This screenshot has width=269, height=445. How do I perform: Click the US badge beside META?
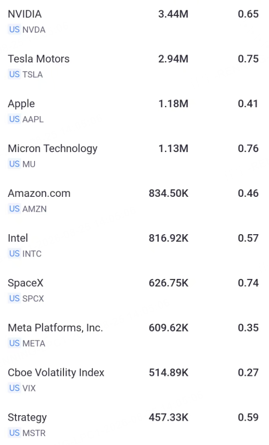point(14,343)
